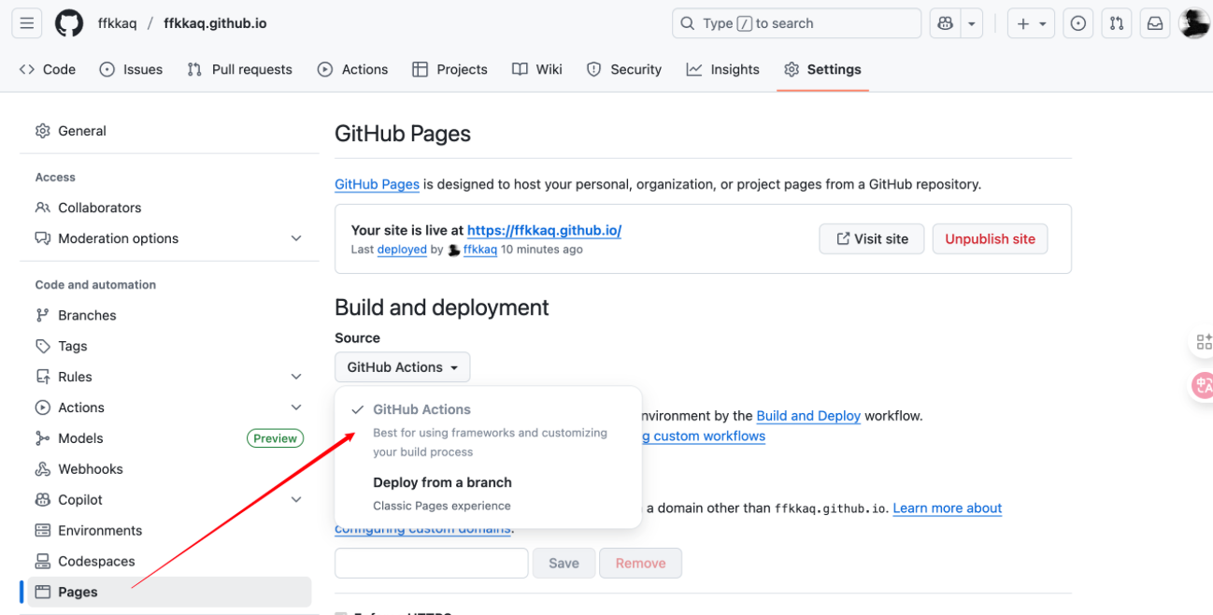
Task: Open the create new plus menu
Action: [1031, 23]
